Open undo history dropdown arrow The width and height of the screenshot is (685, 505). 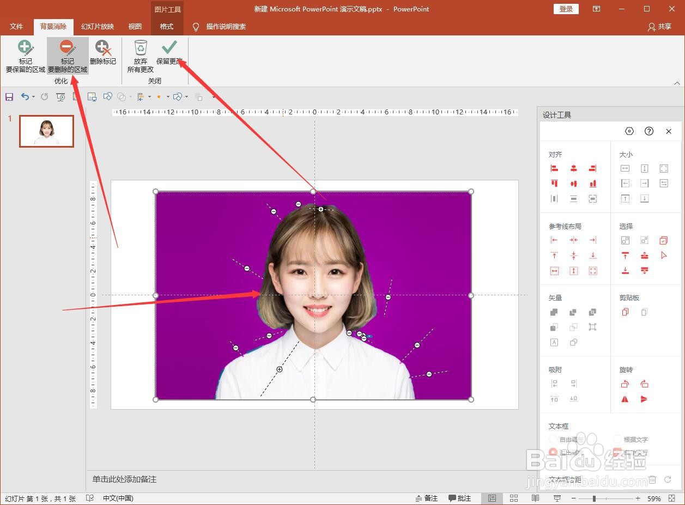pos(33,97)
